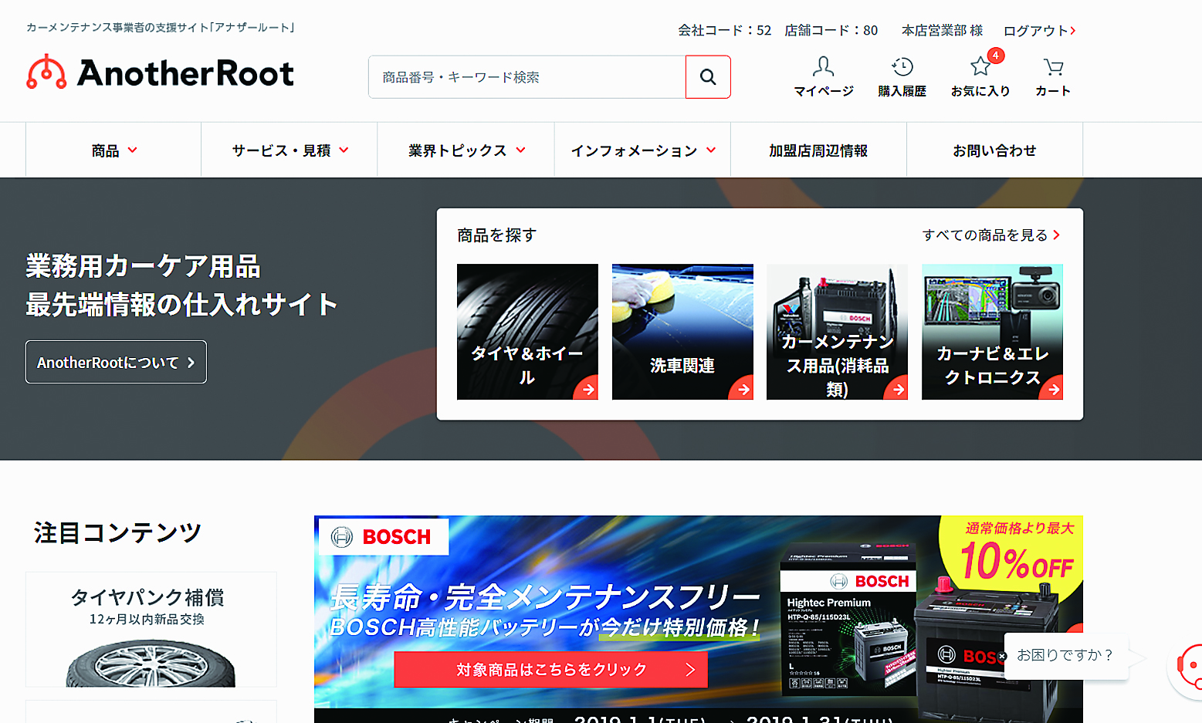The image size is (1202, 723).
Task: Click the favorites badge showing 4
Action: (x=996, y=56)
